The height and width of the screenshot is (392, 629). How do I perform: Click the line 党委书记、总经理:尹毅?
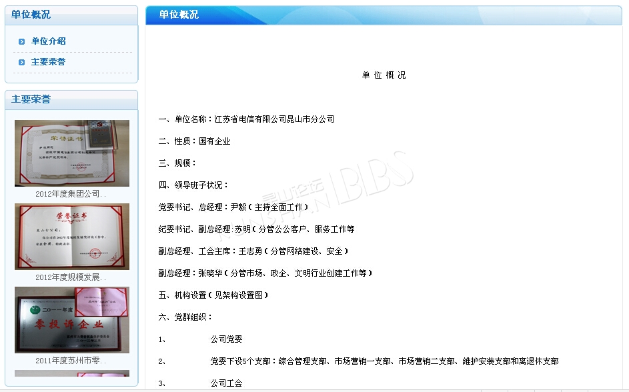tap(233, 207)
